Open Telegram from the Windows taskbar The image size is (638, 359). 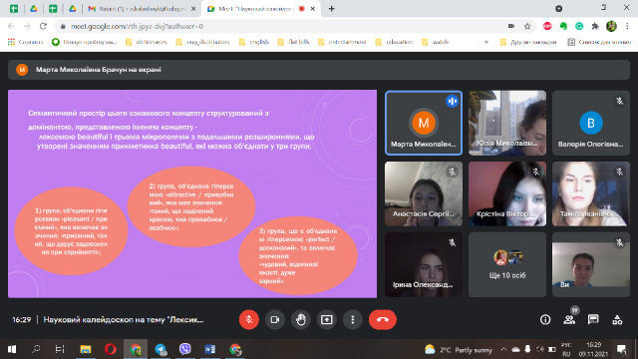coord(160,349)
